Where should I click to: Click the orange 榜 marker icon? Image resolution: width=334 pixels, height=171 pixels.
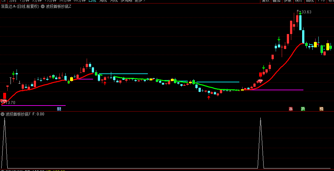(x=322, y=109)
